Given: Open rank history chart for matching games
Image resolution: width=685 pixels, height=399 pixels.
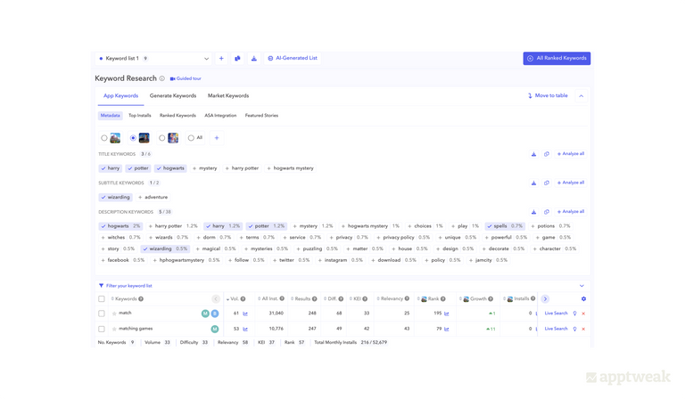Looking at the screenshot, I should point(447,330).
